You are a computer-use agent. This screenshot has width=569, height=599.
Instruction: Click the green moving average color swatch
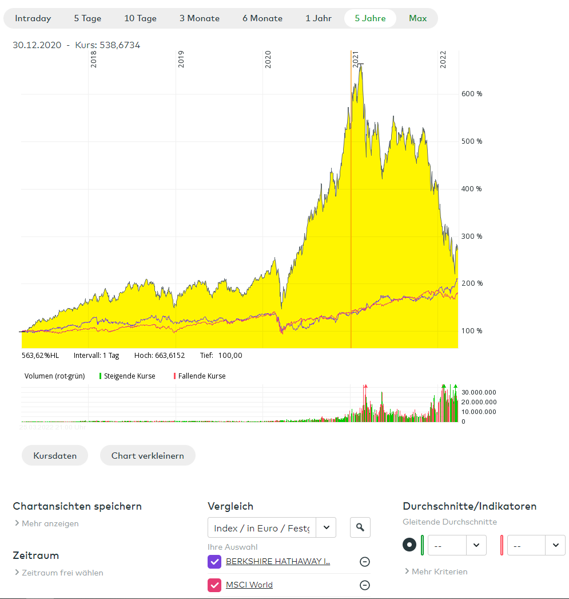click(x=422, y=545)
